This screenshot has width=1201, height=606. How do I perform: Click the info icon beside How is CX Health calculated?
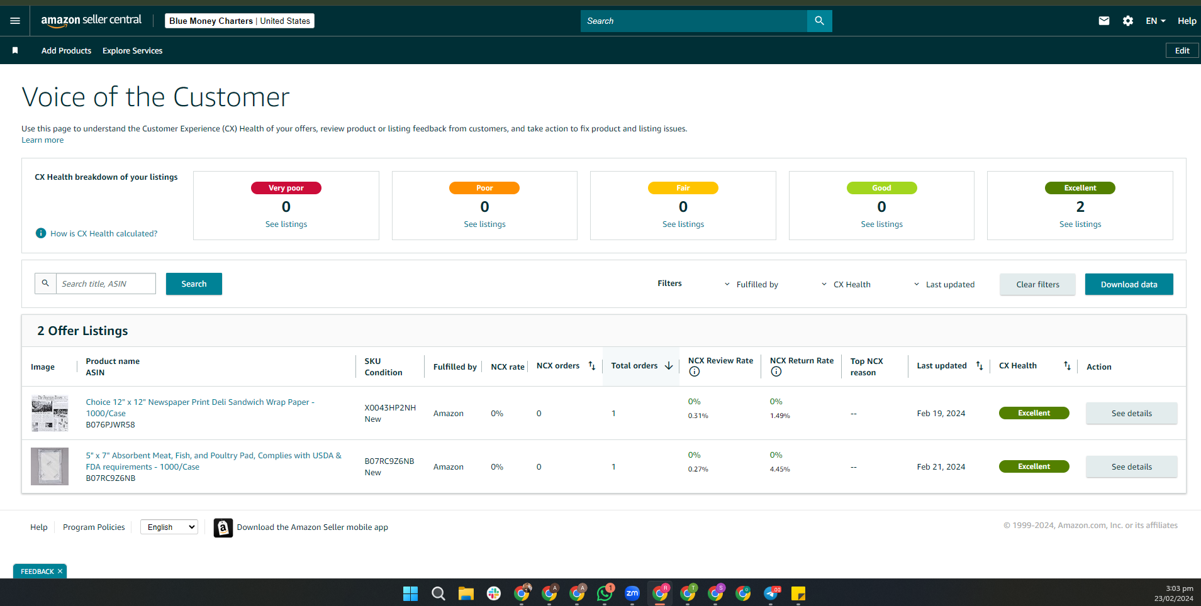point(41,233)
